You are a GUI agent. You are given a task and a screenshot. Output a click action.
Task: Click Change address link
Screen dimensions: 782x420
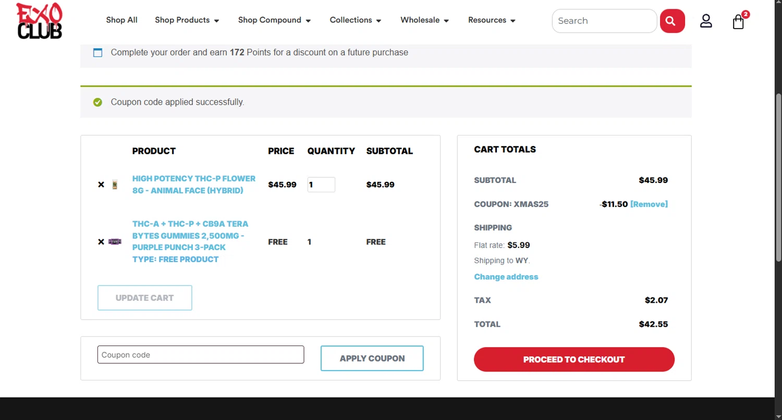(506, 277)
